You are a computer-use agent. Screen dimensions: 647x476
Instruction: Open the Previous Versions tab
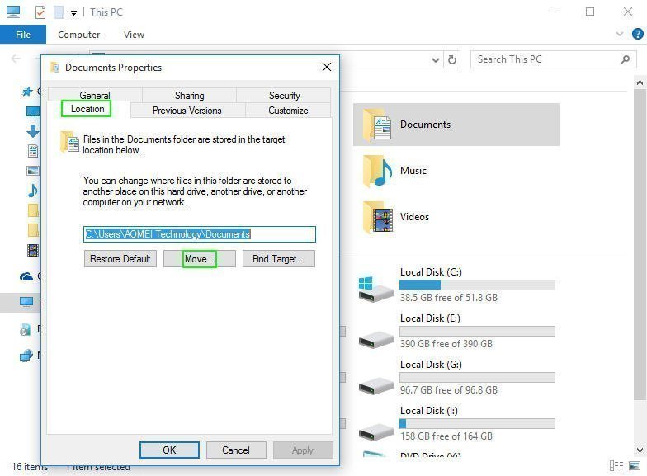click(x=187, y=111)
